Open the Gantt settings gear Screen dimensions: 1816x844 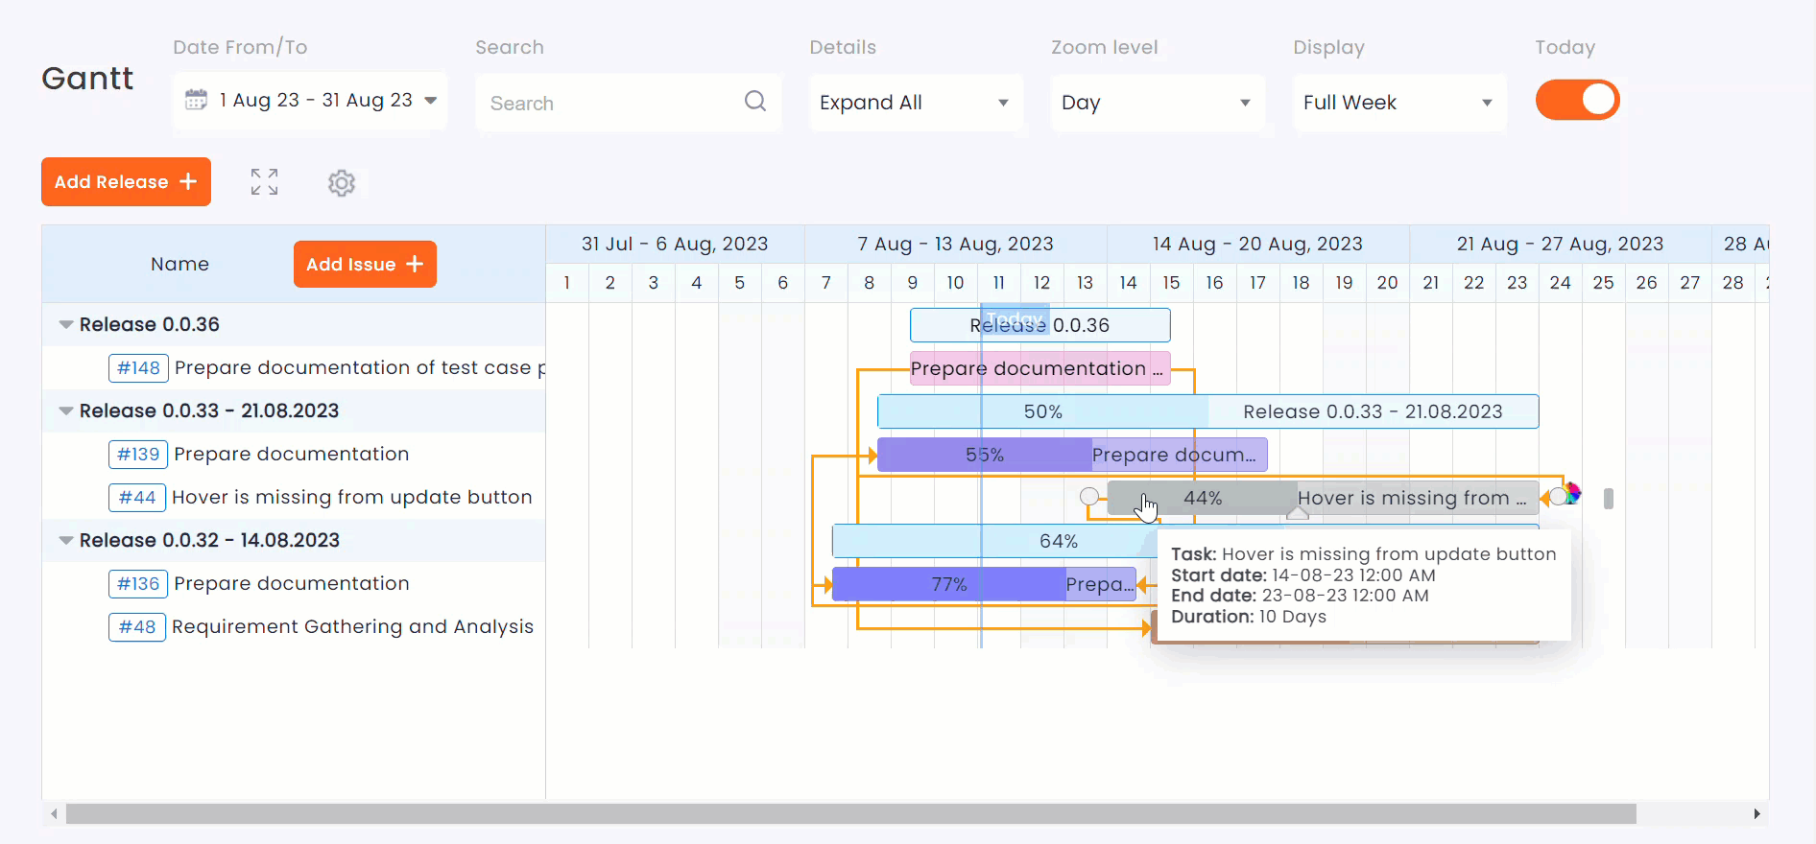point(342,182)
